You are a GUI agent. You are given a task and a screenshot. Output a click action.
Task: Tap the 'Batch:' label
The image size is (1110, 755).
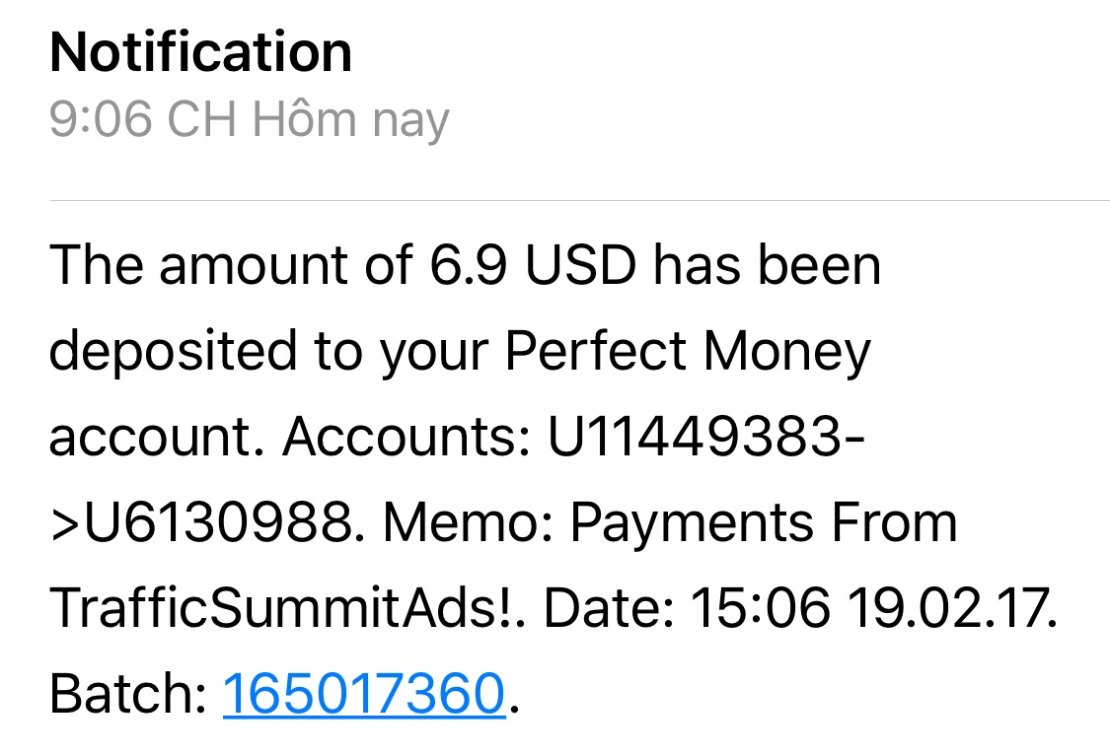click(127, 693)
